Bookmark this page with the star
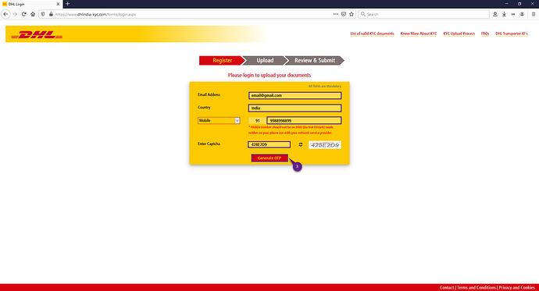 point(352,14)
